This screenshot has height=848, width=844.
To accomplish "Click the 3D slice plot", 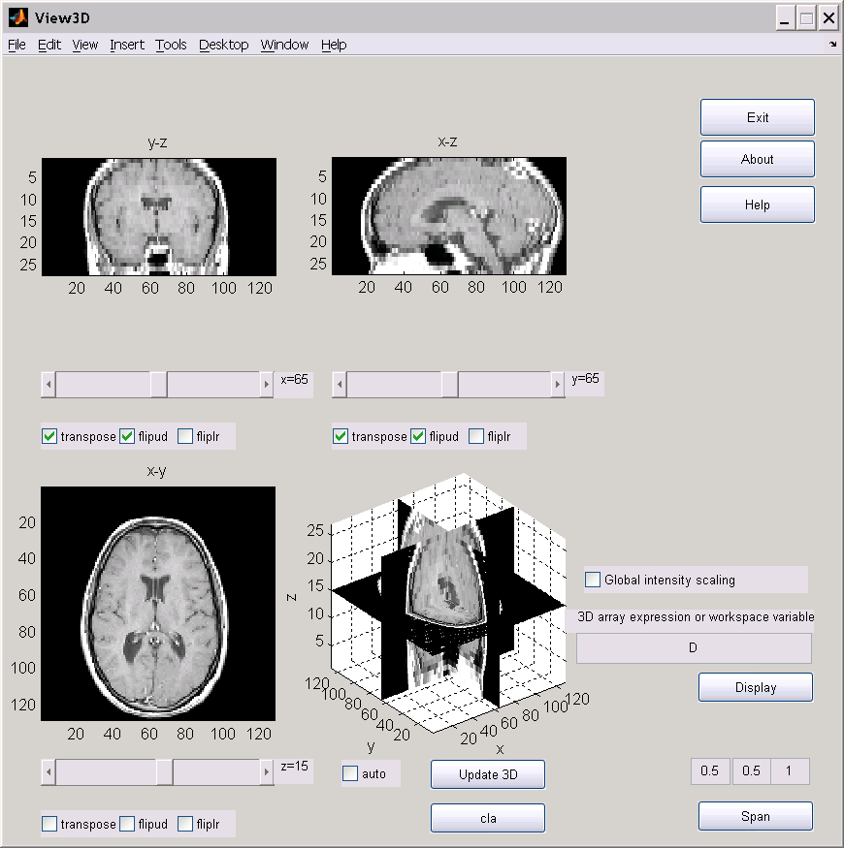I will coord(448,603).
